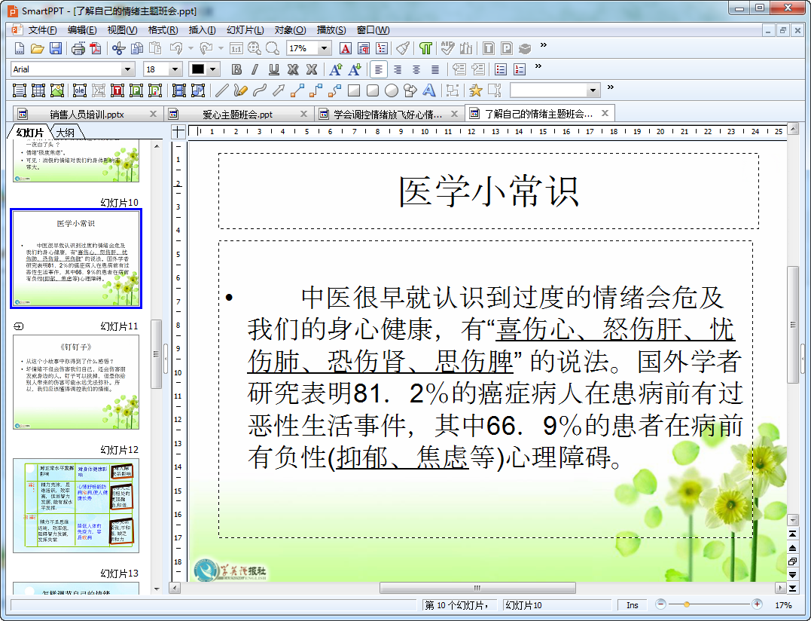
Task: Open the 编辑(E) menu
Action: [82, 30]
